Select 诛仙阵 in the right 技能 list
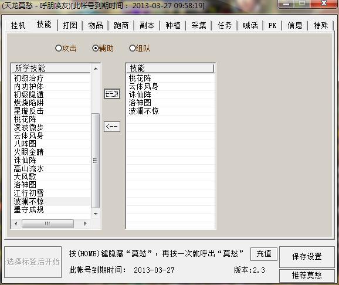The width and height of the screenshot is (339, 285). click(x=171, y=94)
